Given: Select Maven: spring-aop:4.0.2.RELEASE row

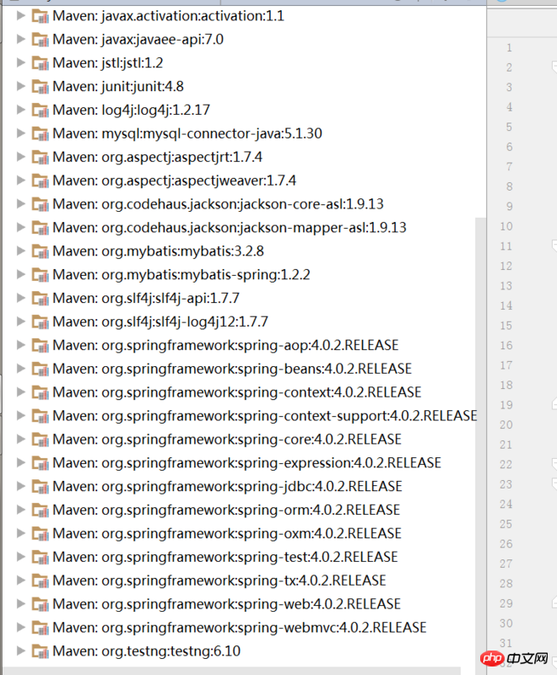Looking at the screenshot, I should tap(225, 345).
